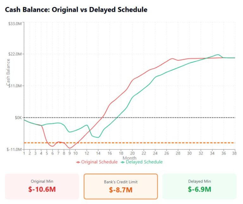Click the Month x-axis title
The height and width of the screenshot is (204, 243).
[x=129, y=158]
